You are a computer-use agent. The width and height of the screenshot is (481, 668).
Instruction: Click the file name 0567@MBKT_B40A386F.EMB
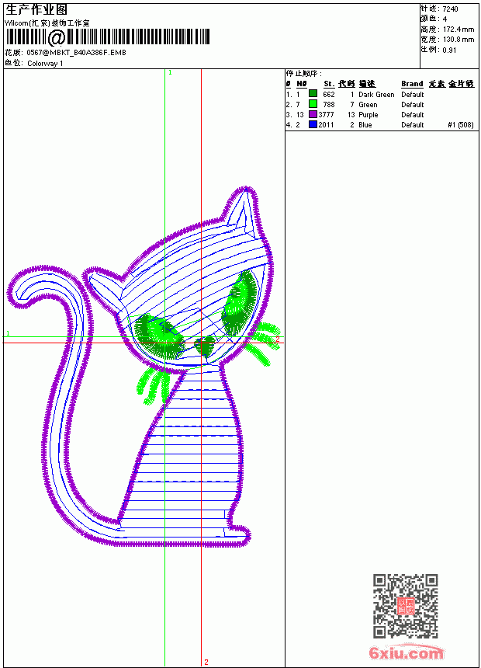click(76, 52)
